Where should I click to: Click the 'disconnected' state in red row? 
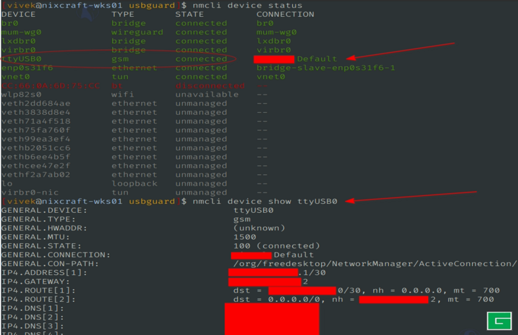click(209, 86)
